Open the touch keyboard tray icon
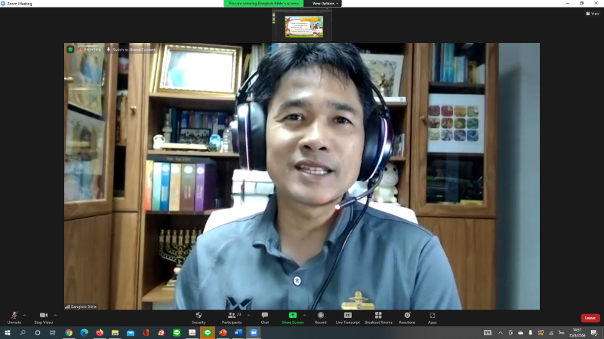Viewport: 604px width, 339px height. tap(488, 333)
